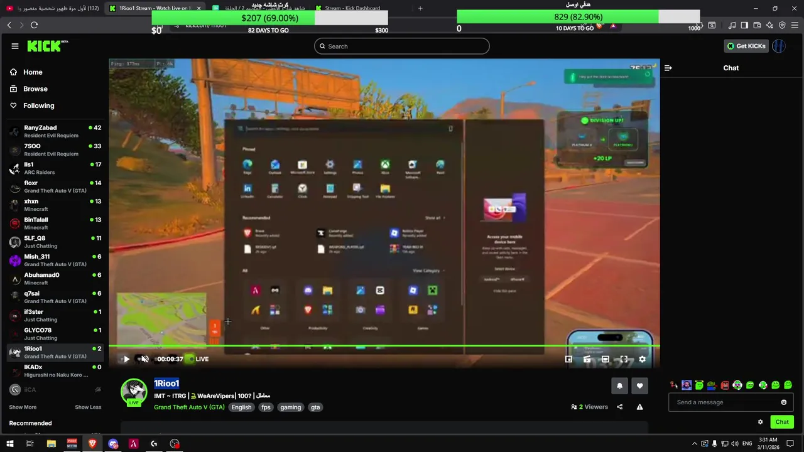Screen dimensions: 804x452
Task: Open Discord from taskbar
Action: [x=113, y=444]
